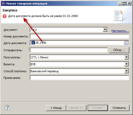Focus the Примечание text field
Viewport: 133px width, 115px height.
tap(80, 78)
